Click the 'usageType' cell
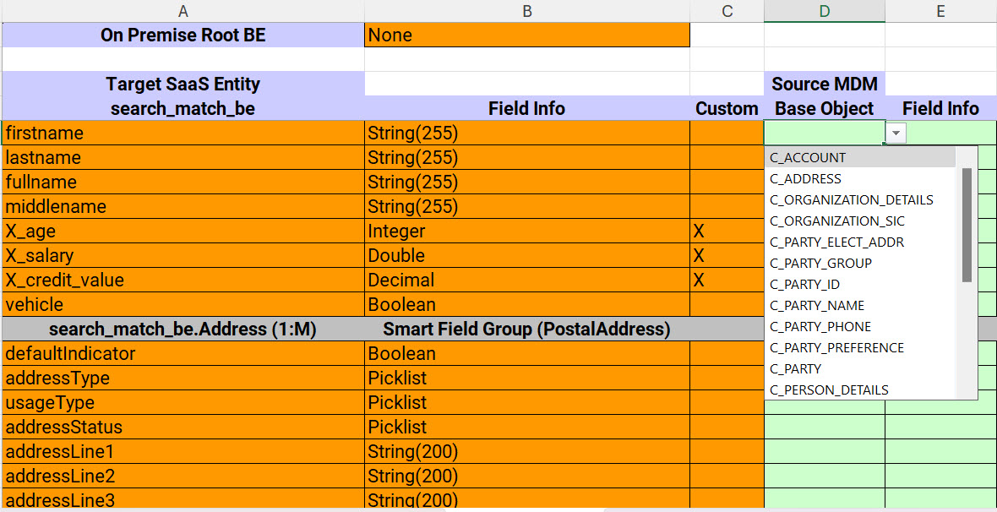The height and width of the screenshot is (512, 997). (183, 403)
